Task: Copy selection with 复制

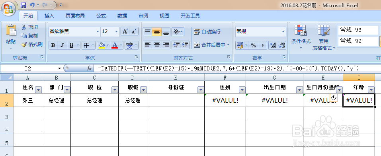Action: pos(29,36)
